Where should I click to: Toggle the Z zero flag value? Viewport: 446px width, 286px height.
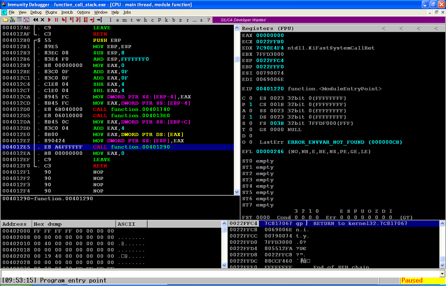pyautogui.click(x=251, y=117)
